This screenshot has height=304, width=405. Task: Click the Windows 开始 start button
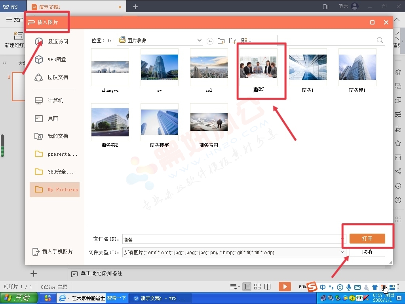pos(17,298)
